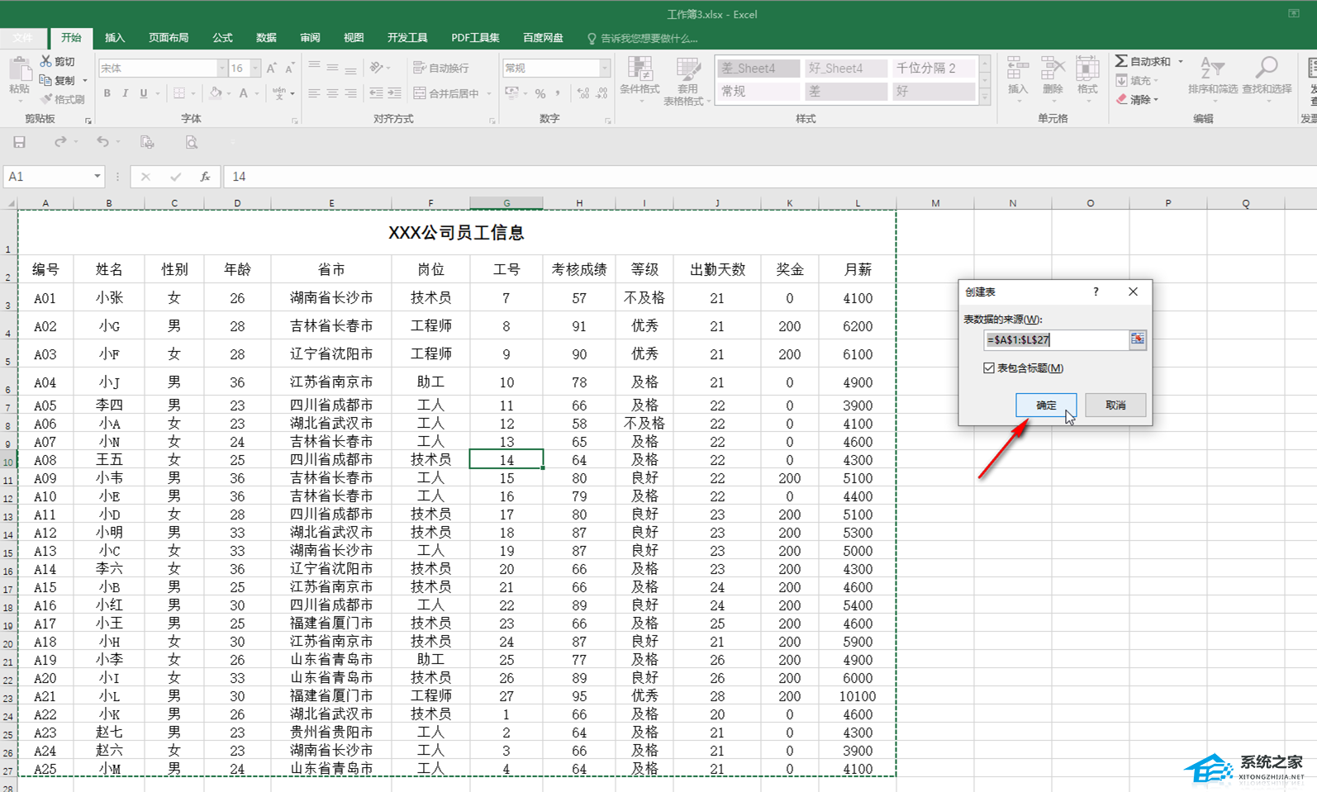Toggle Bold formatting button
This screenshot has width=1317, height=792.
click(x=107, y=93)
